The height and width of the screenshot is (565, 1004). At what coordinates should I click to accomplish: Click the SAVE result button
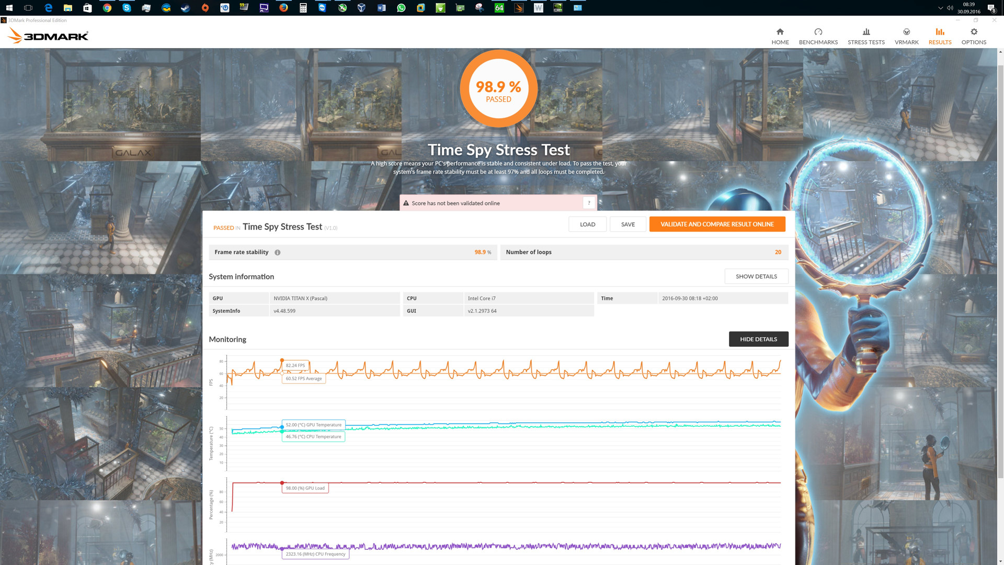[x=627, y=224]
